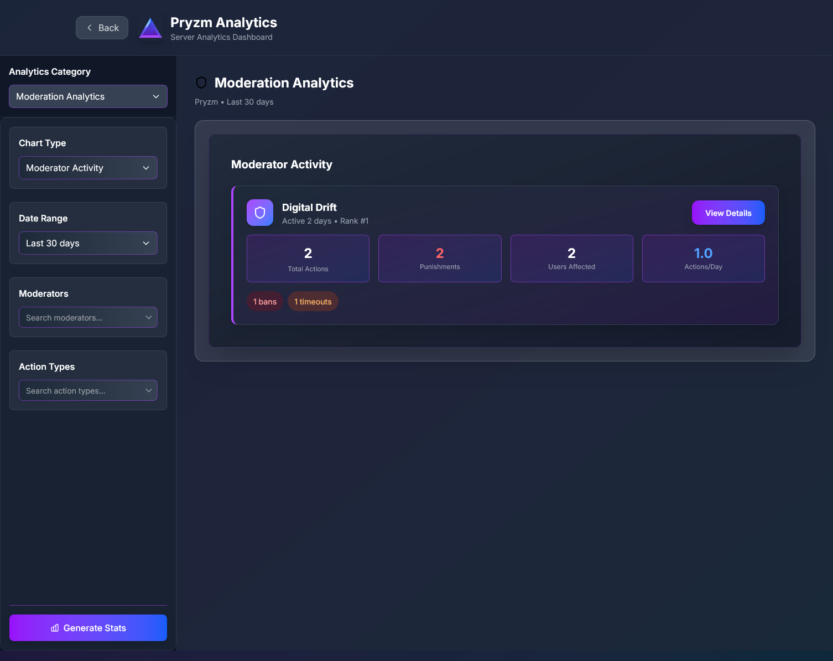The height and width of the screenshot is (661, 833).
Task: Expand the Last 30 days date range dropdown
Action: coord(88,243)
